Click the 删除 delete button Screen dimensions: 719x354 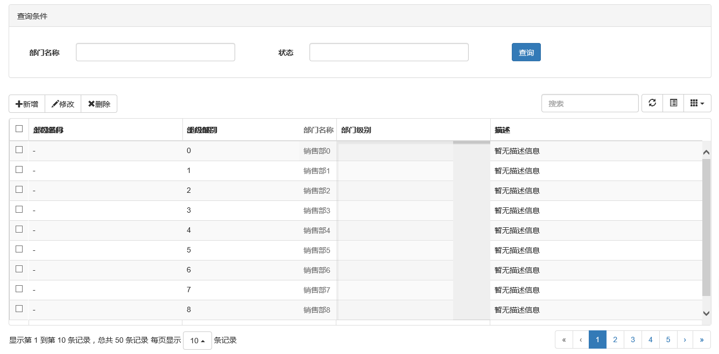click(99, 104)
